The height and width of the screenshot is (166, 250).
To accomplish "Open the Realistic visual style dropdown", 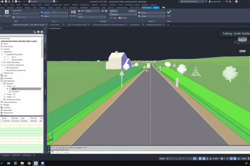I will [123, 15].
